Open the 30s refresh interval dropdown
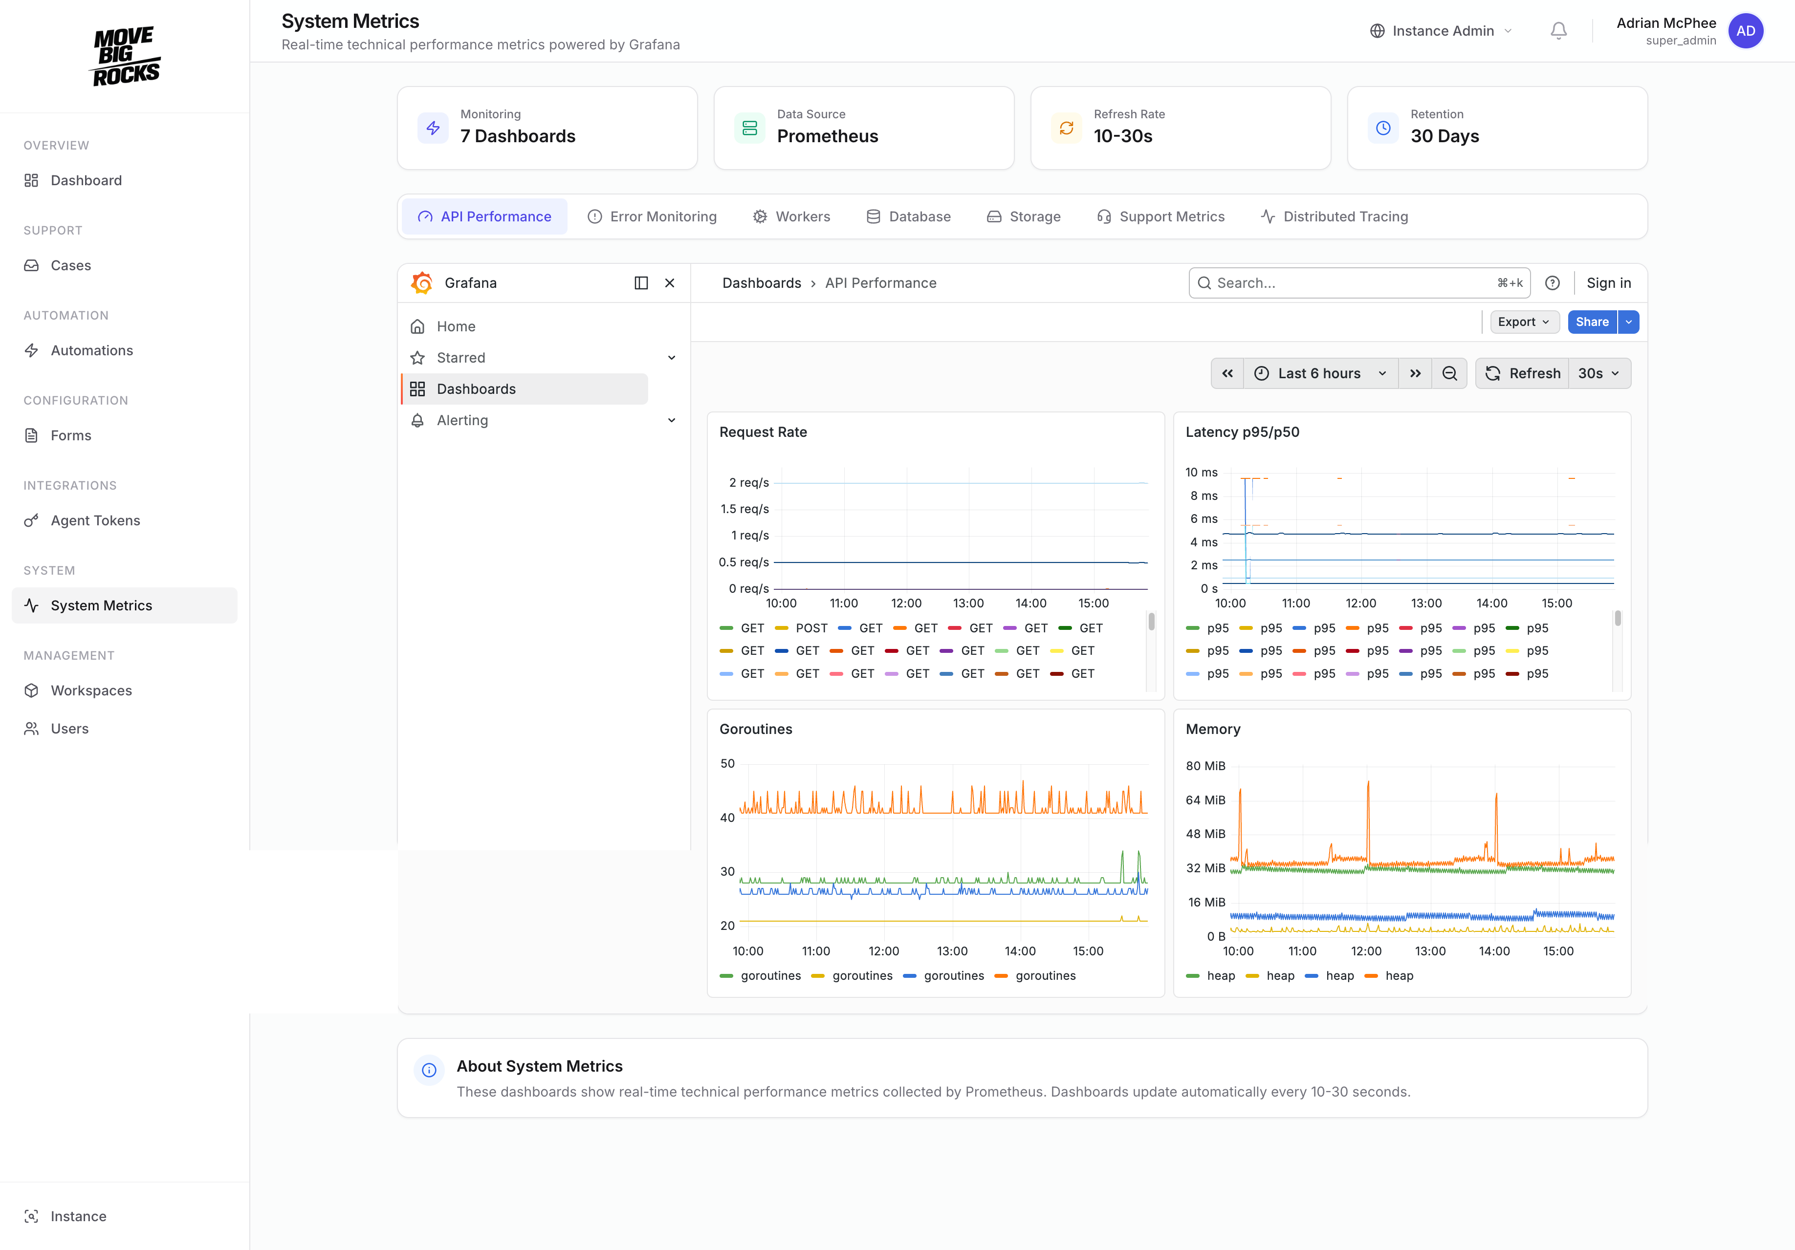 pos(1599,374)
